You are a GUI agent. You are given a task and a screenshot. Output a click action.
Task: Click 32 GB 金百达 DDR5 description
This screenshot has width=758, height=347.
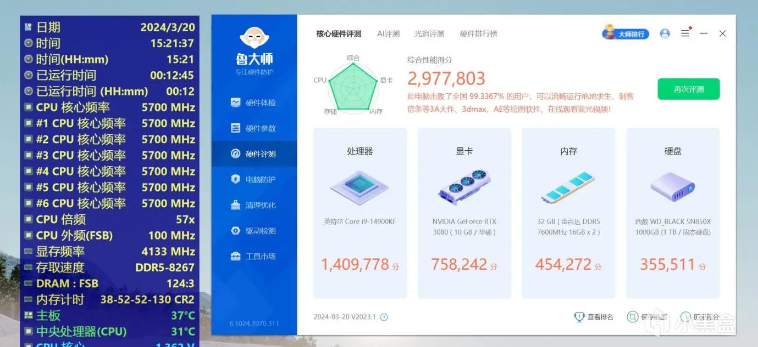point(568,227)
